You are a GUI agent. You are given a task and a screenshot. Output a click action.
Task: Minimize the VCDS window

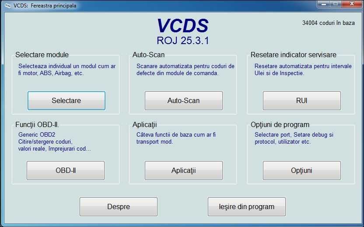coord(324,4)
